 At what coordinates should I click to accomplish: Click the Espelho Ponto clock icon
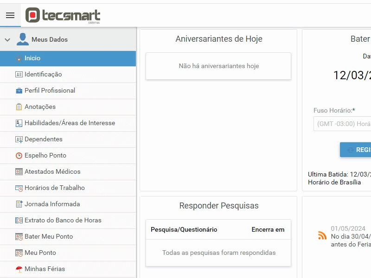click(19, 156)
